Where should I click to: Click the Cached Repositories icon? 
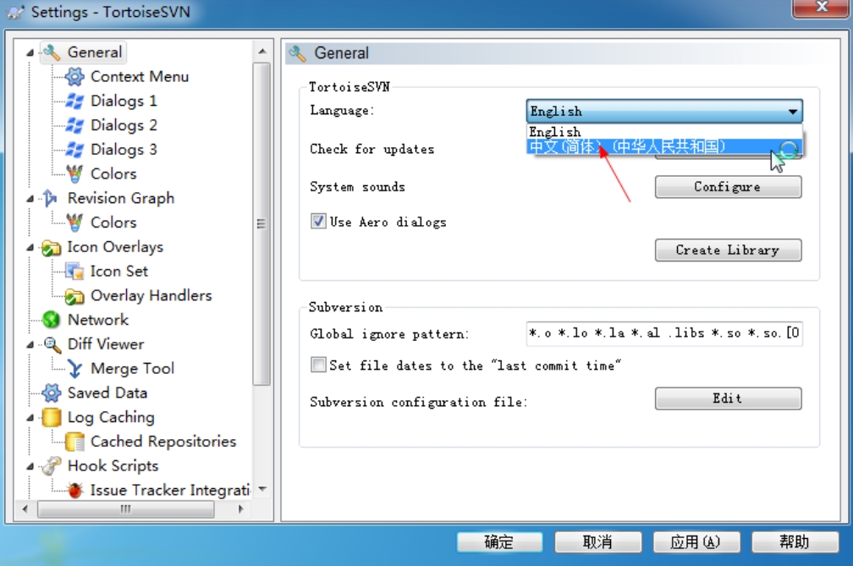tap(74, 442)
